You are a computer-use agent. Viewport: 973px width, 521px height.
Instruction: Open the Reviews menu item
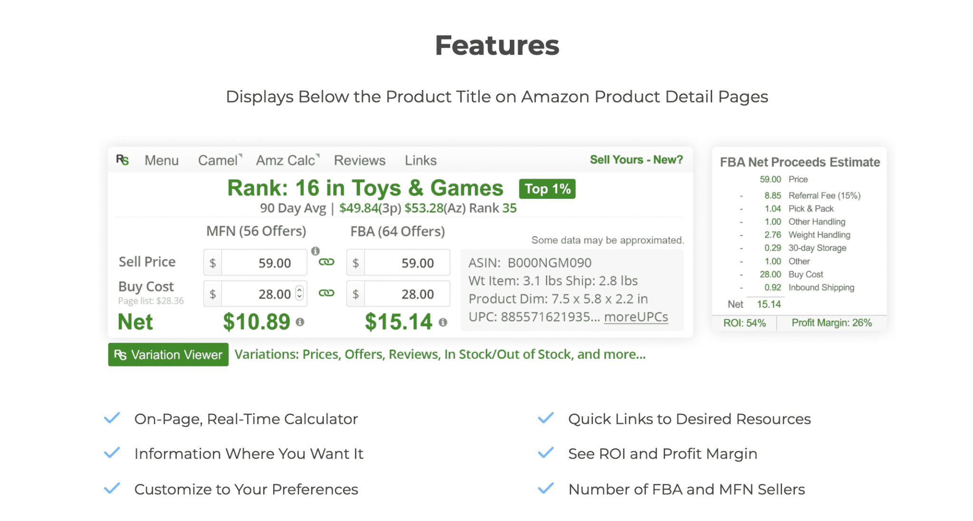(359, 160)
